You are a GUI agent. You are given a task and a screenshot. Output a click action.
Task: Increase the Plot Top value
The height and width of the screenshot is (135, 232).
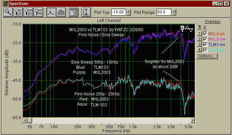(x=129, y=10)
